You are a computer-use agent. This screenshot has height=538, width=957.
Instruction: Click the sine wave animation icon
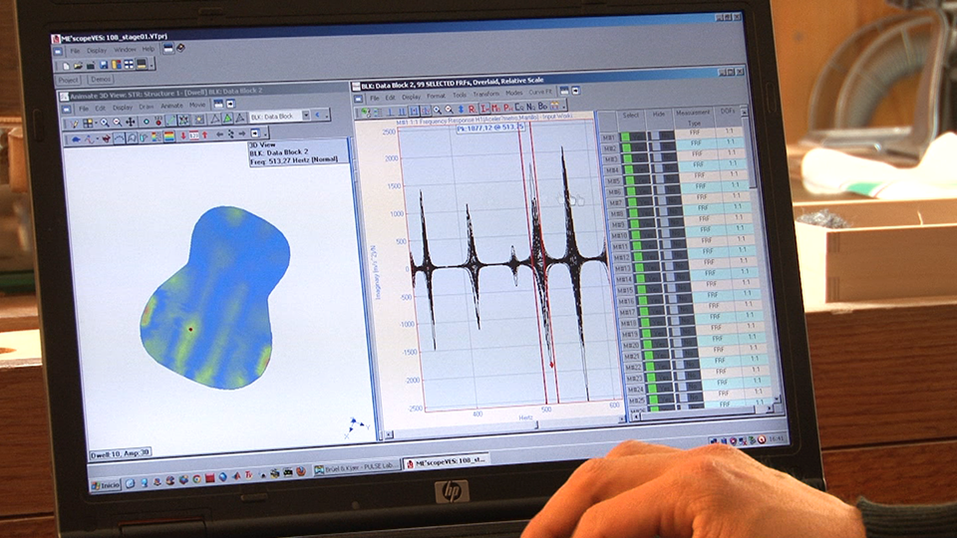coord(89,139)
